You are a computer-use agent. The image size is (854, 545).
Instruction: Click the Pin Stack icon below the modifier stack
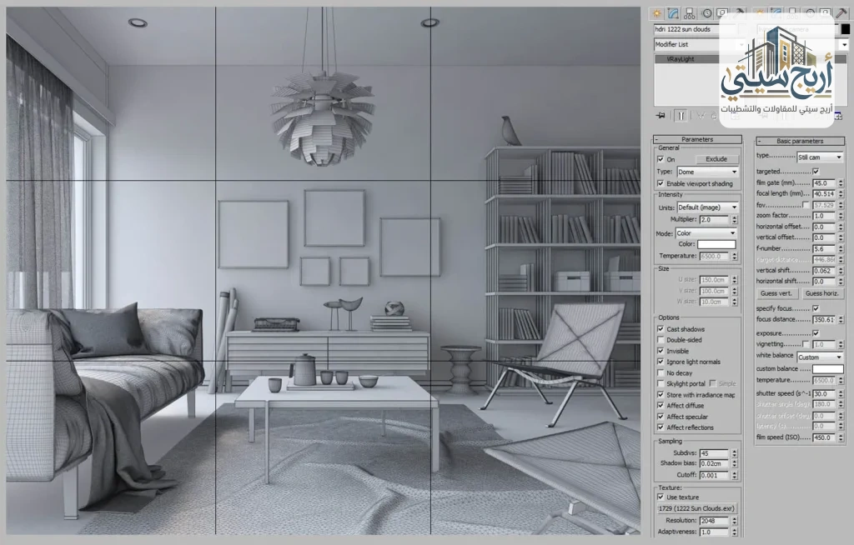click(x=661, y=116)
